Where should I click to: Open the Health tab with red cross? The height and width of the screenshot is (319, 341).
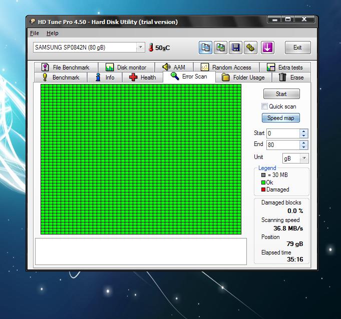click(142, 77)
